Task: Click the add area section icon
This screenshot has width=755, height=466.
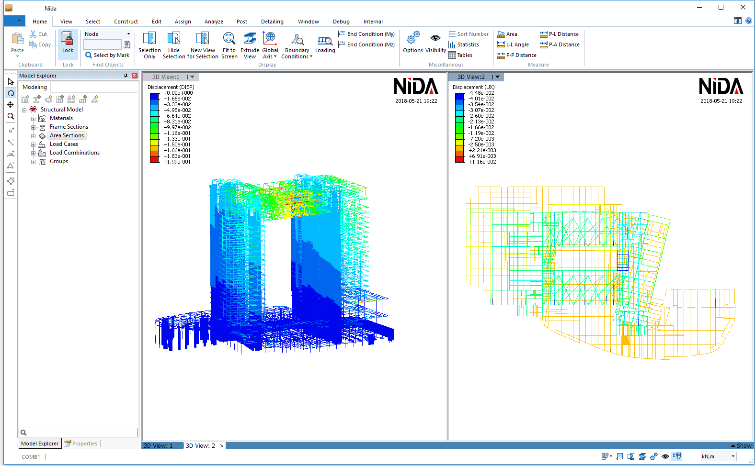Action: (x=48, y=99)
